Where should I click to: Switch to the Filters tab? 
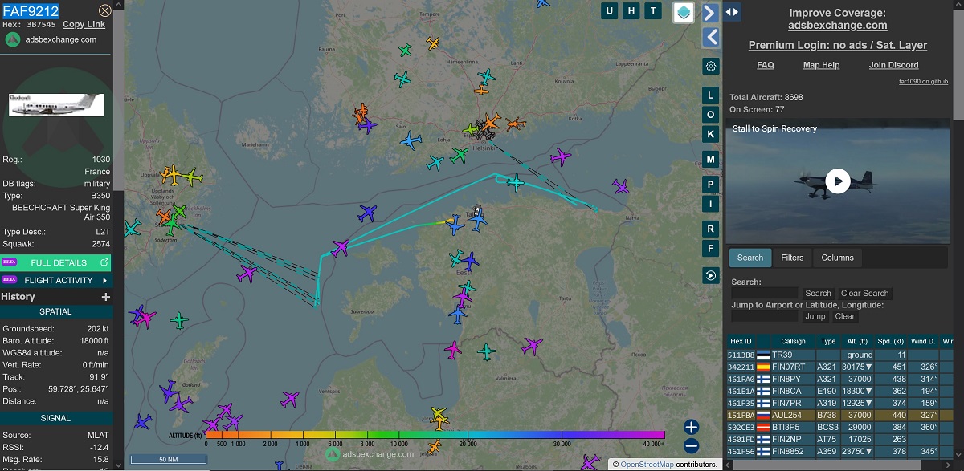(x=792, y=258)
